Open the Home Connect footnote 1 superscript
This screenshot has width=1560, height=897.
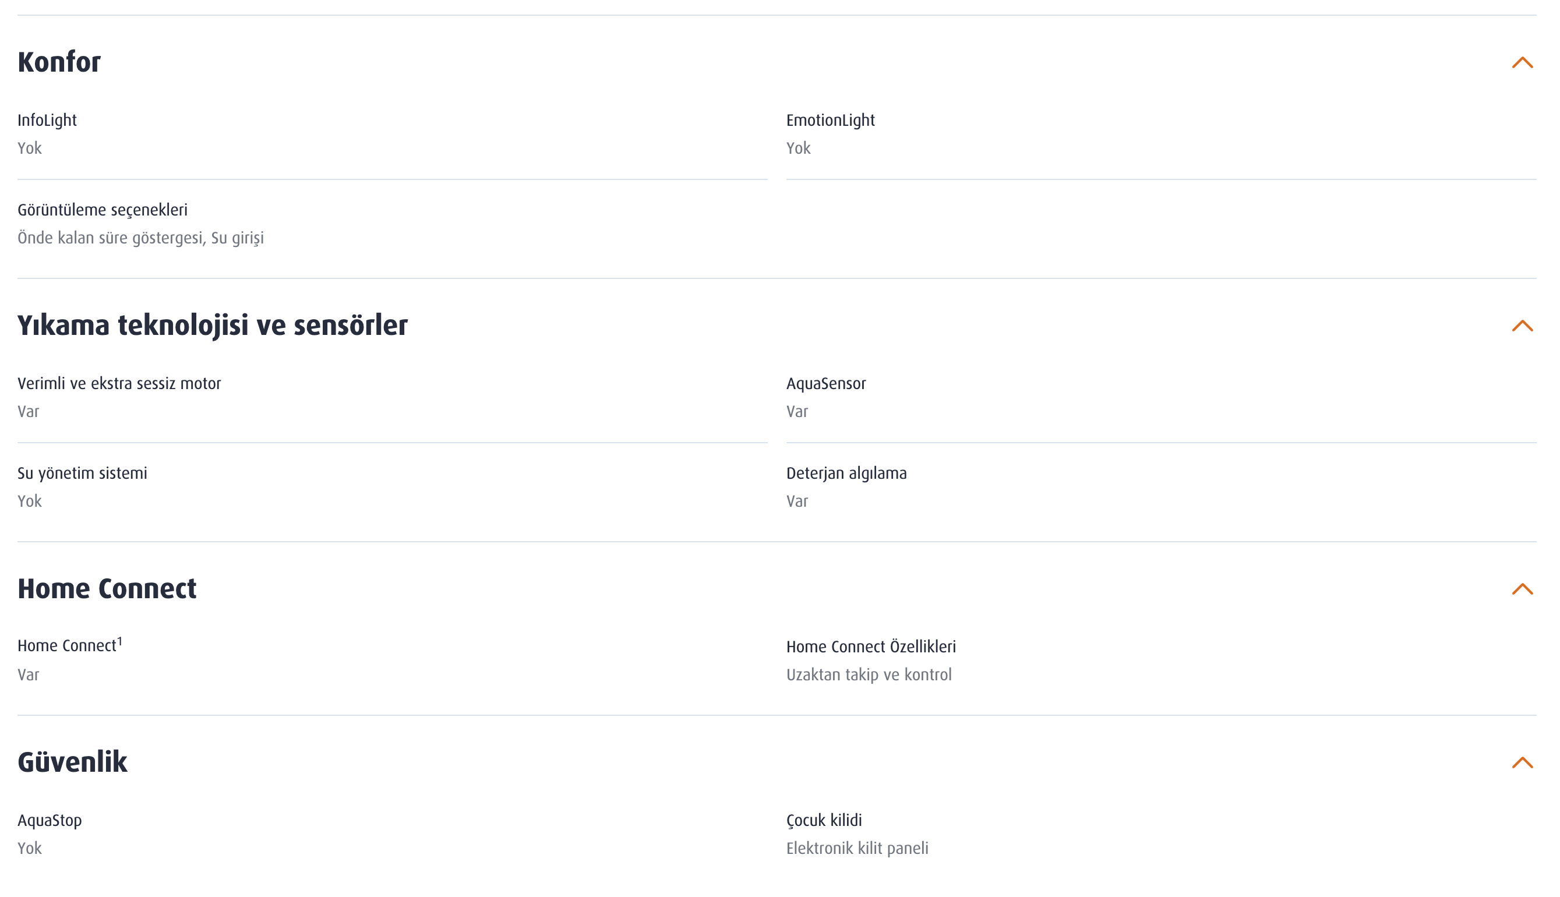point(119,642)
